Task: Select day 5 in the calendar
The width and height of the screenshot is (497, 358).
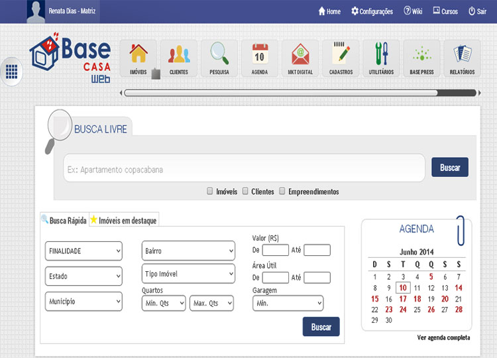Action: [431, 276]
